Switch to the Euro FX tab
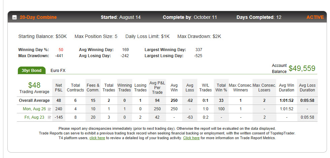Screen dimensions: 330x158 pyautogui.click(x=58, y=71)
